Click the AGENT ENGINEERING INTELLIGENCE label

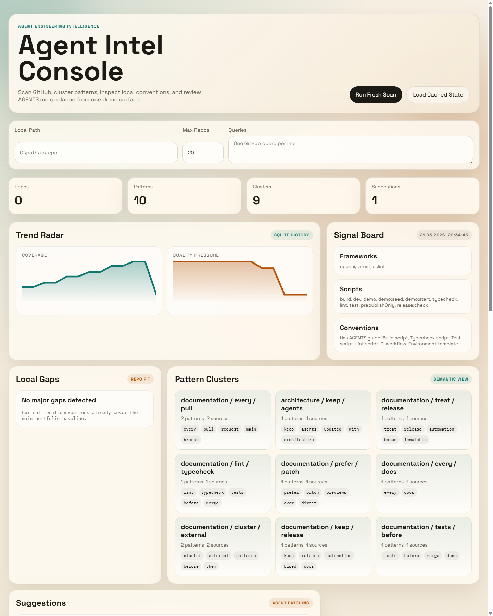click(59, 26)
